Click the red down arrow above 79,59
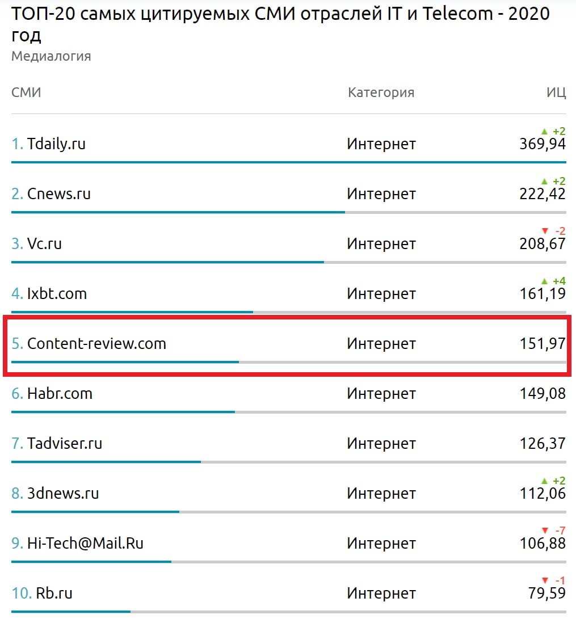 click(x=545, y=580)
